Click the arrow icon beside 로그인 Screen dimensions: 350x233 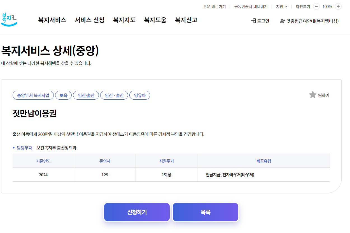click(x=253, y=21)
